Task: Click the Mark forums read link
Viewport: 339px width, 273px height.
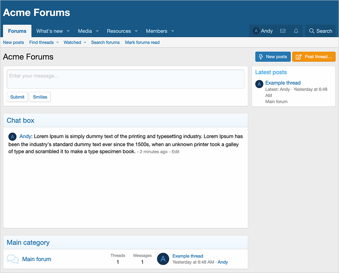Action: 142,42
